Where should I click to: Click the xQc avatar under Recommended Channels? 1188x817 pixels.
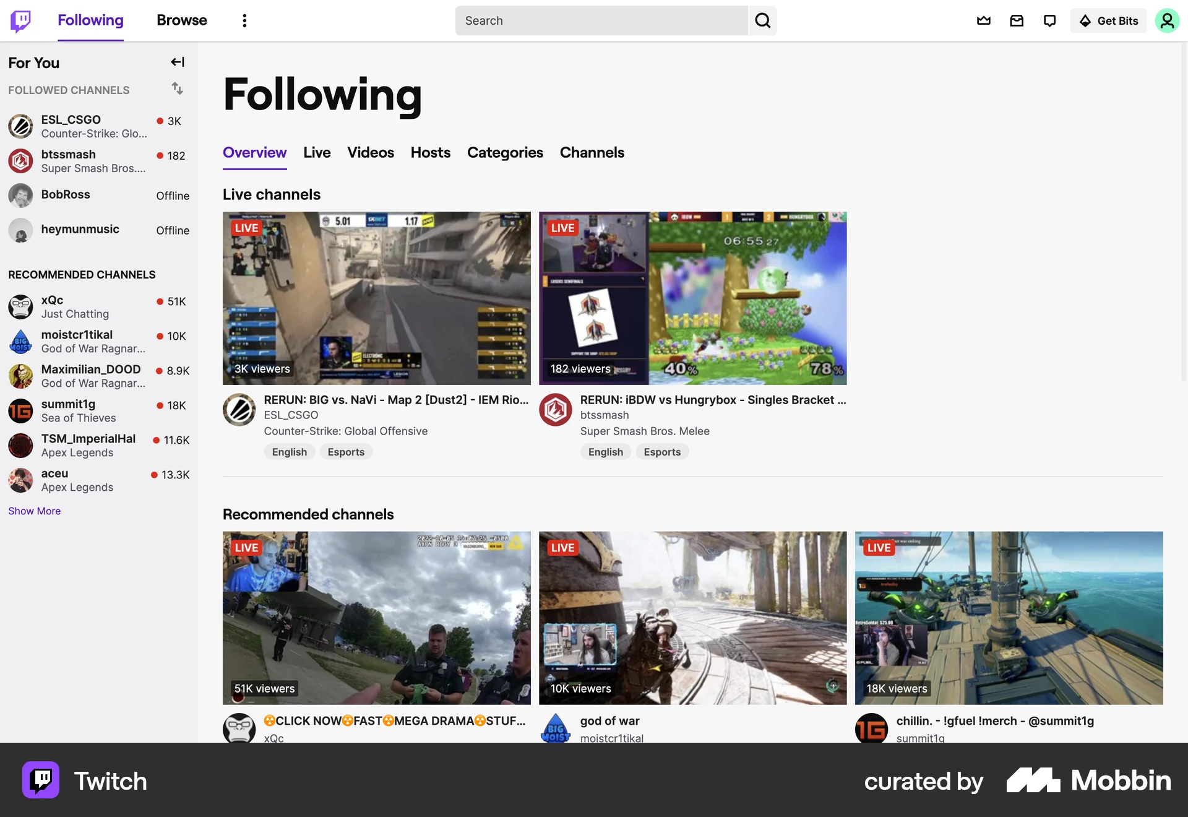point(20,306)
